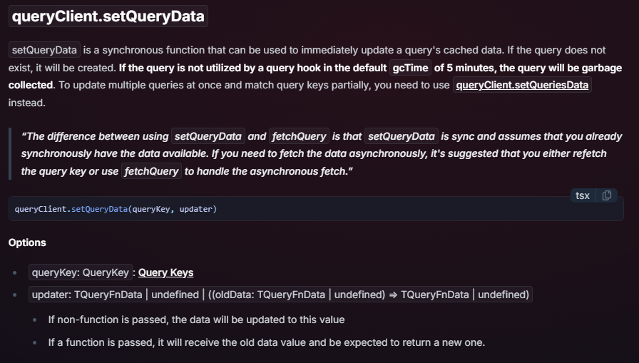Click the 'If non-function is passed' bullet text
Image resolution: width=639 pixels, height=363 pixels.
tap(196, 319)
